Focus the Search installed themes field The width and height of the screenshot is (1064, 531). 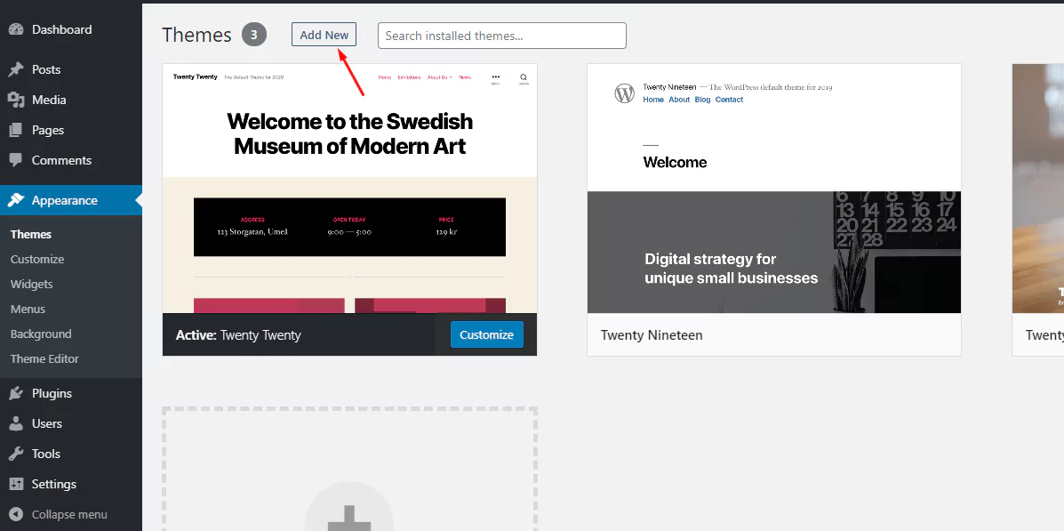click(x=502, y=36)
